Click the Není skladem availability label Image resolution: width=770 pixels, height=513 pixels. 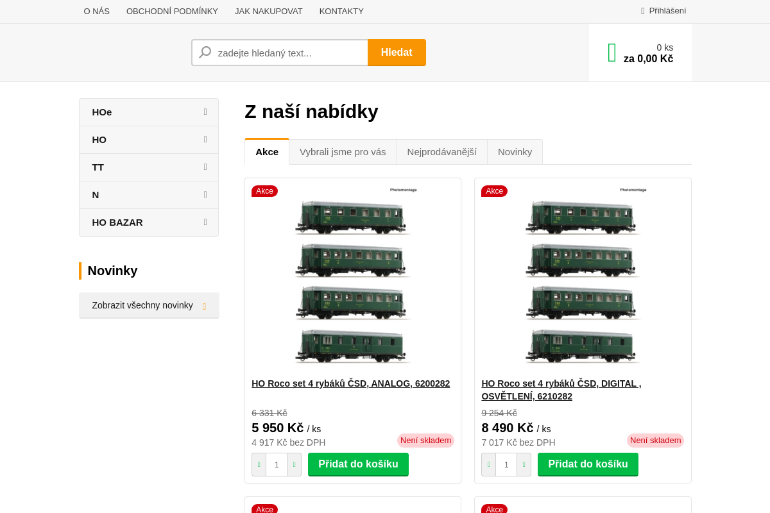[425, 441]
